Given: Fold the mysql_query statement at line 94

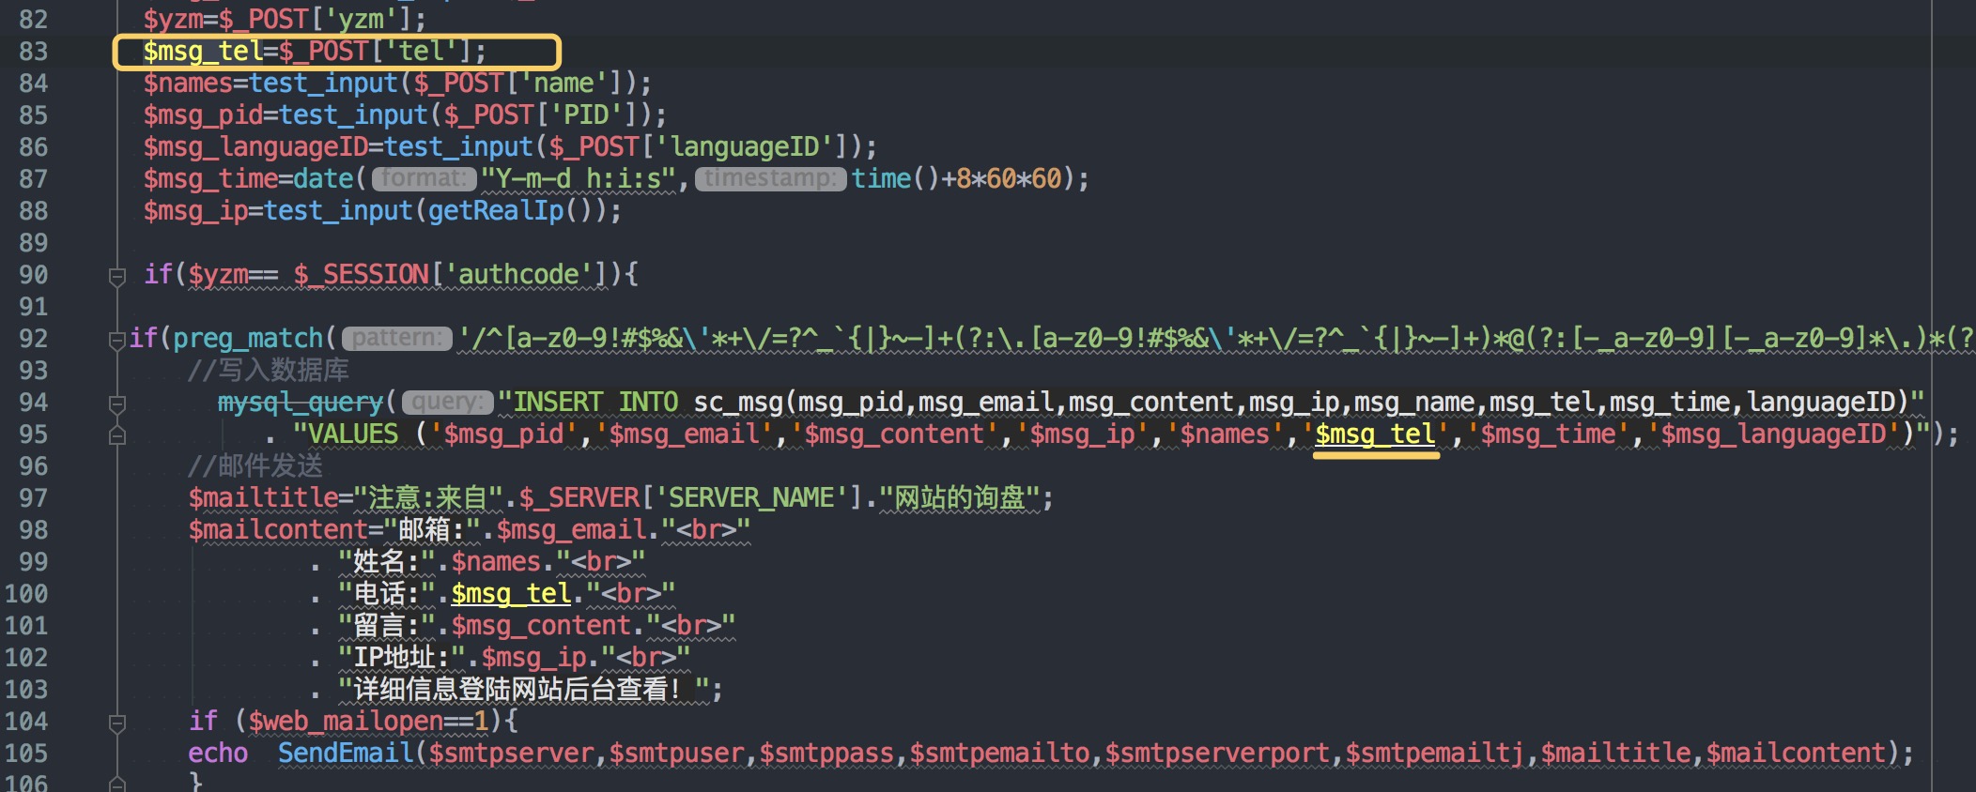Looking at the screenshot, I should tap(117, 404).
